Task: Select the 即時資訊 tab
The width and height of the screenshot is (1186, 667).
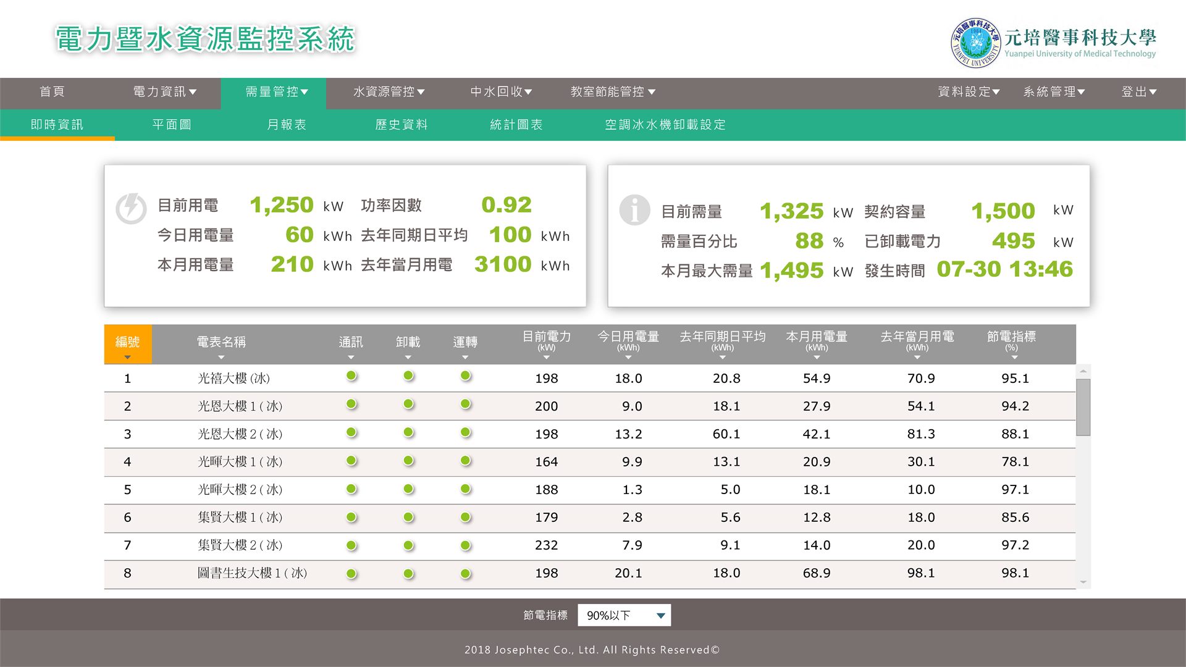Action: point(57,125)
